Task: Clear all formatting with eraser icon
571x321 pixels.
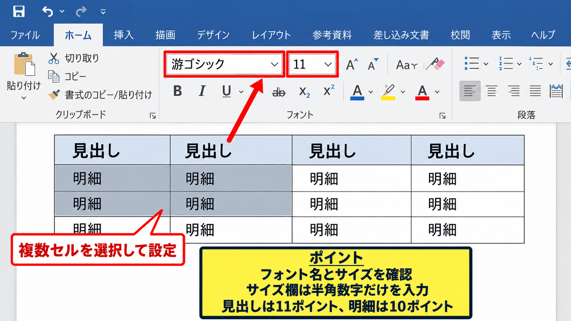Action: tap(435, 64)
